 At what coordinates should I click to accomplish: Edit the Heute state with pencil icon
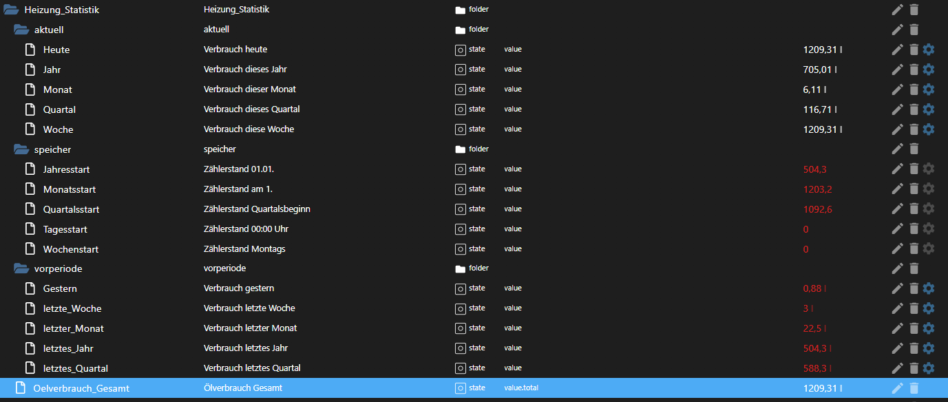pyautogui.click(x=897, y=50)
